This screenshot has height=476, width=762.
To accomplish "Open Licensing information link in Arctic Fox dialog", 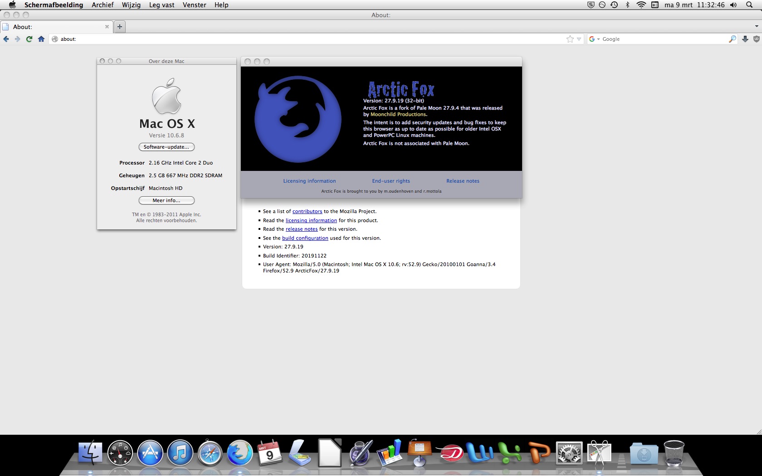I will [x=309, y=181].
